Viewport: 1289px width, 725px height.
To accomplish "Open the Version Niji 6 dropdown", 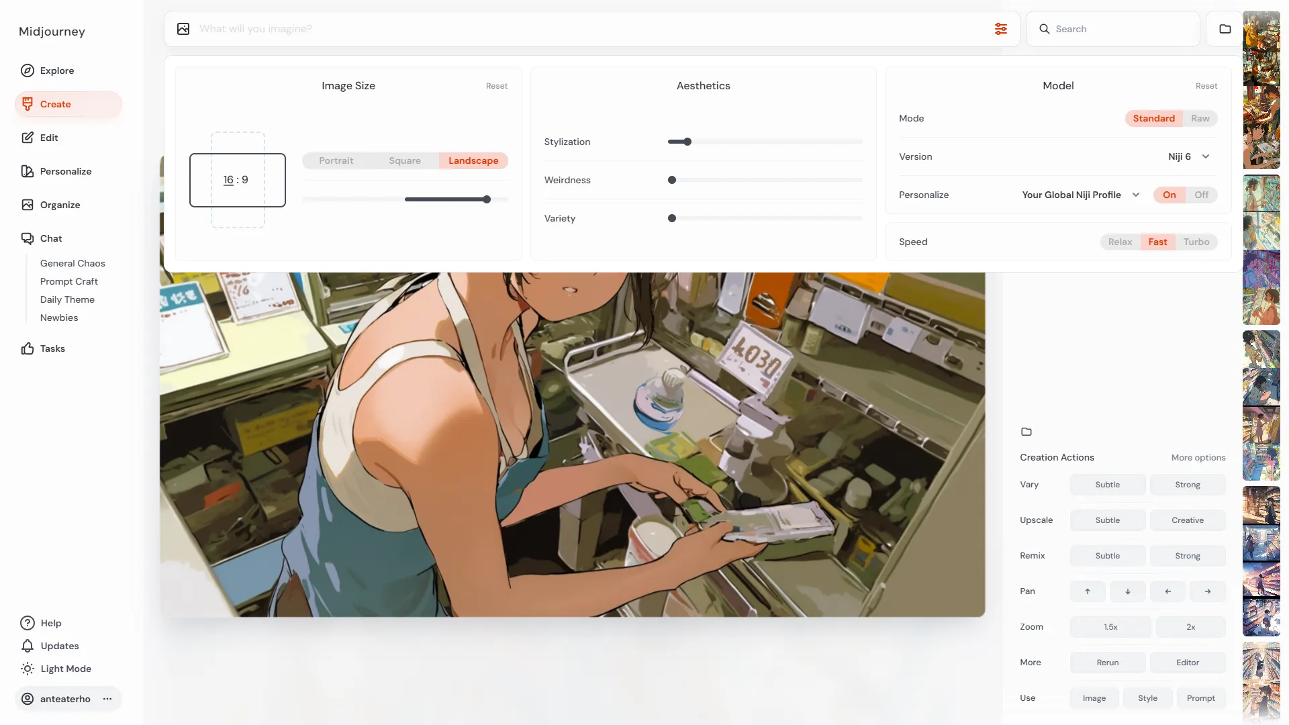I will pyautogui.click(x=1188, y=156).
